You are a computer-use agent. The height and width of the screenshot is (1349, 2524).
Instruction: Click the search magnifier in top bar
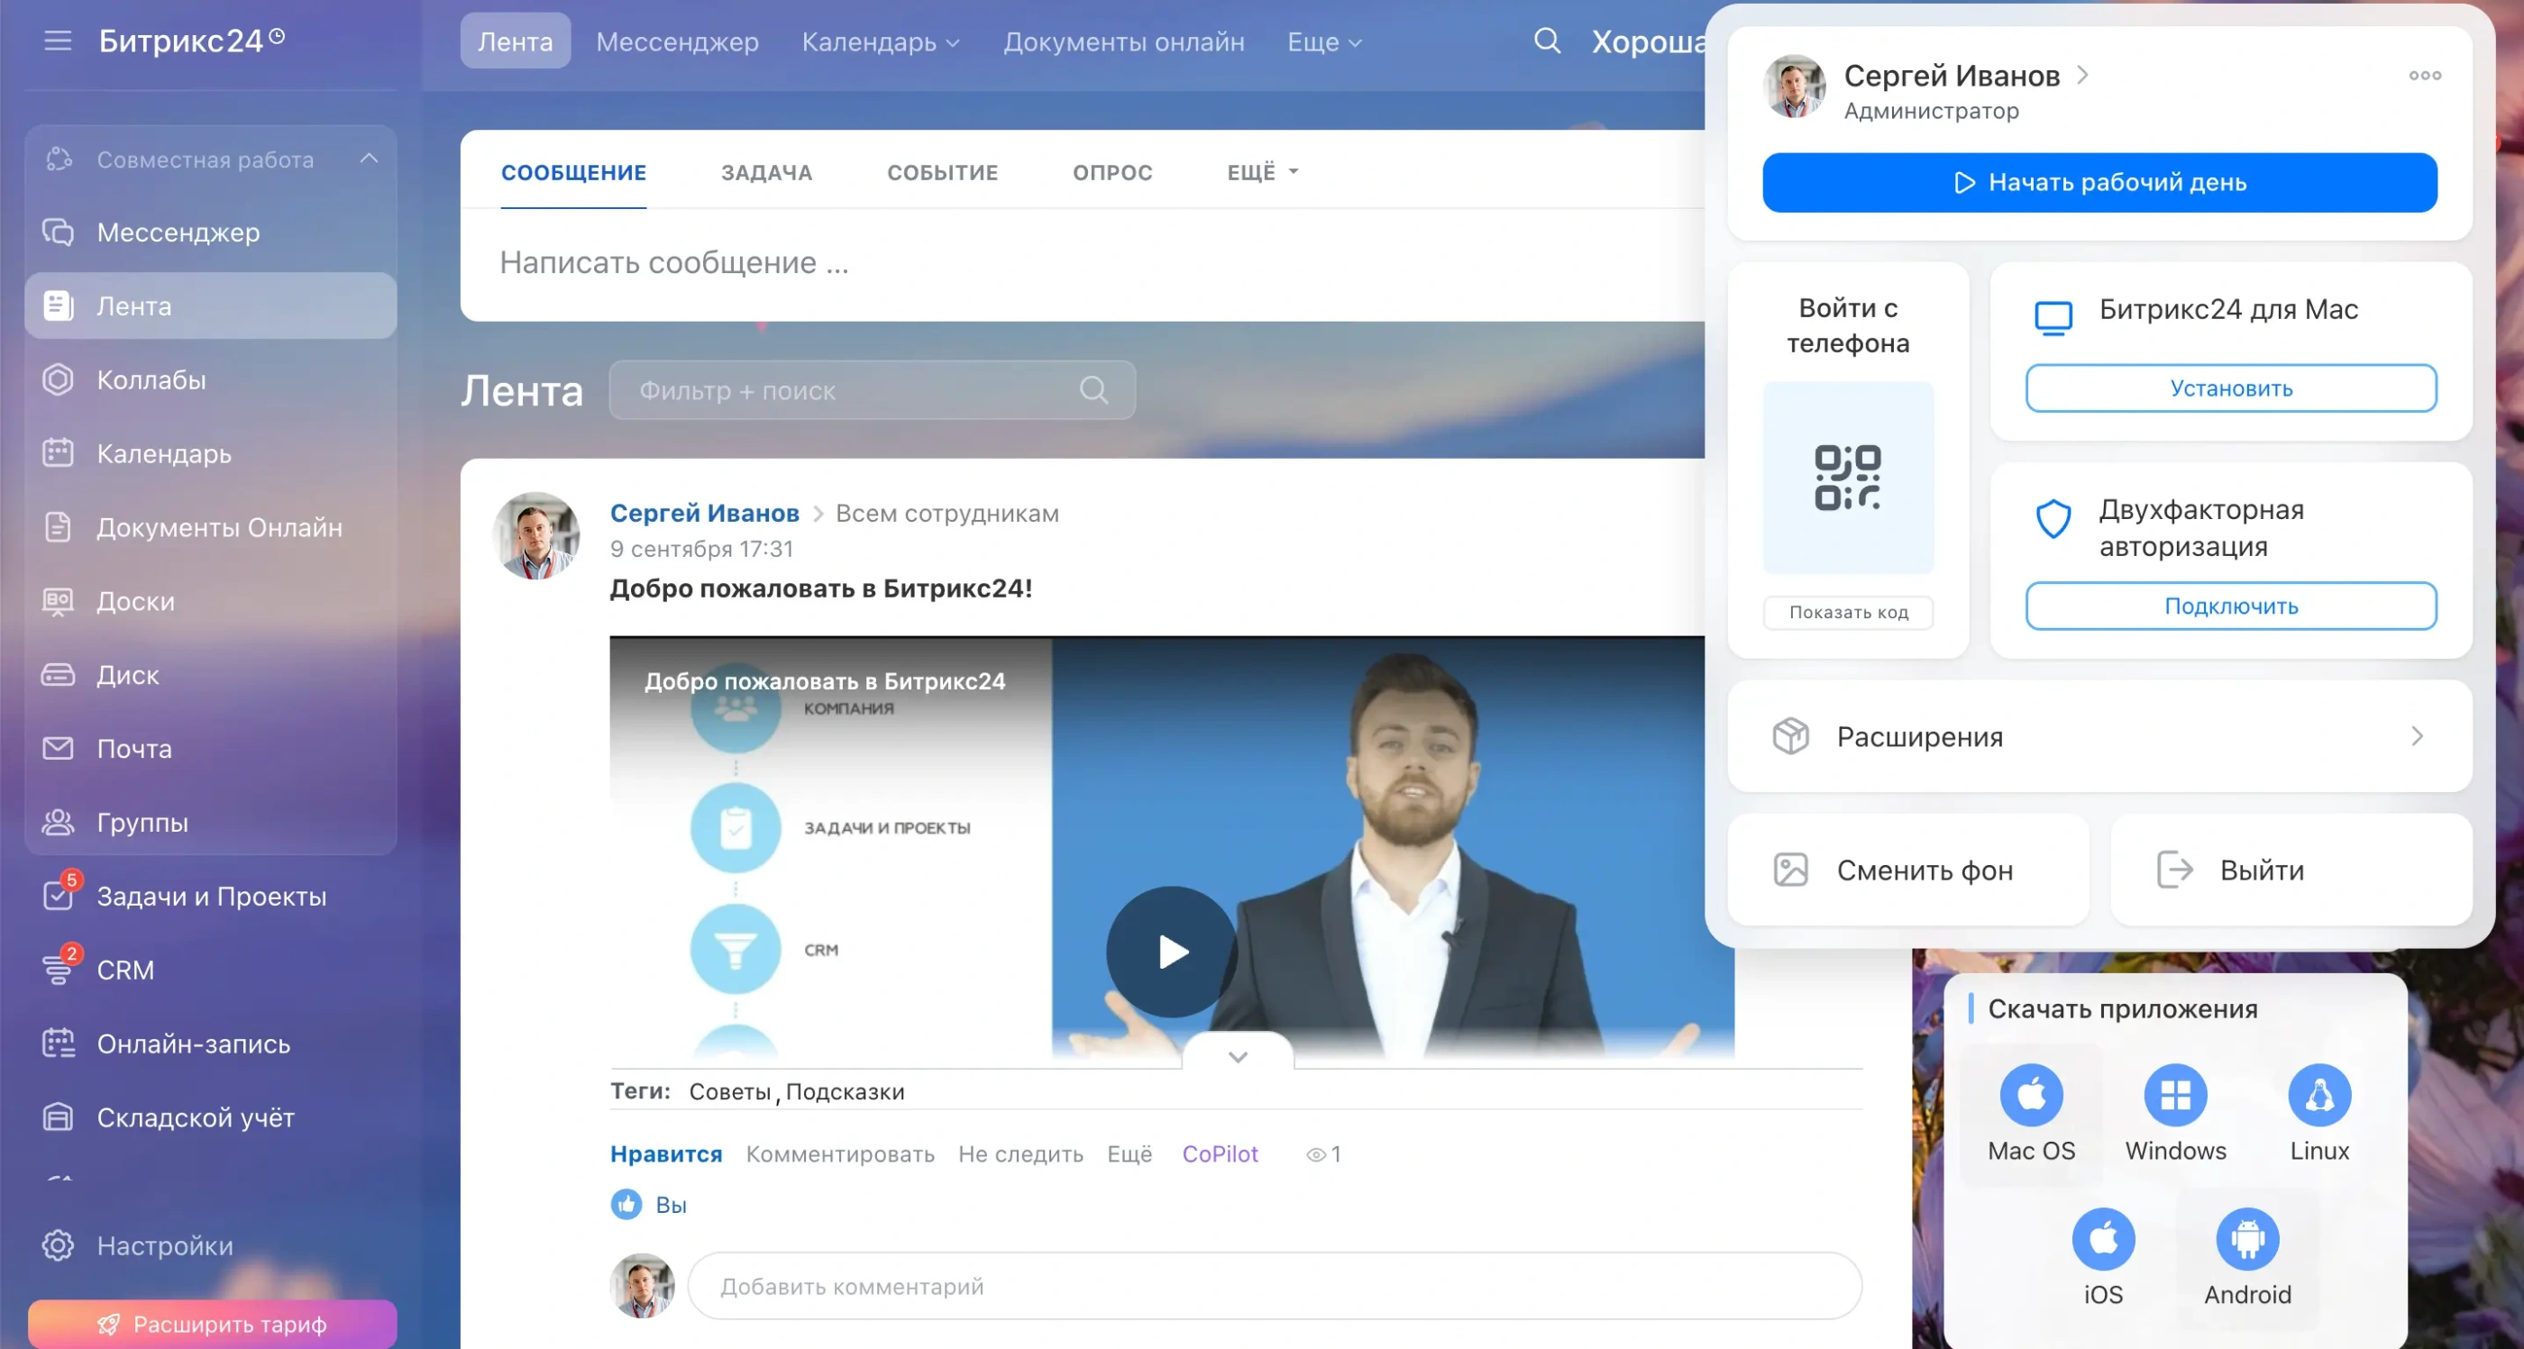1546,41
